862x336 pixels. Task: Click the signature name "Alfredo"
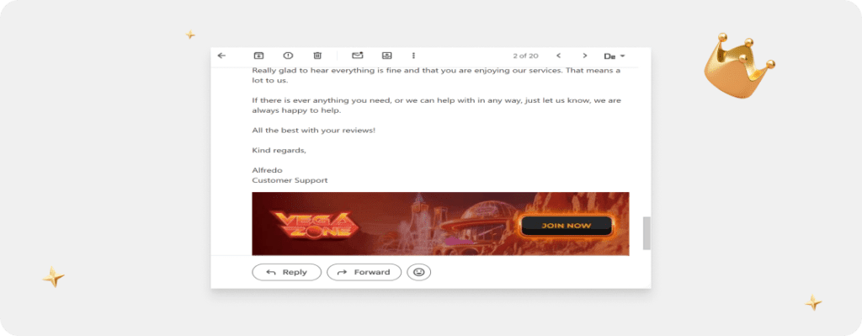pyautogui.click(x=267, y=170)
